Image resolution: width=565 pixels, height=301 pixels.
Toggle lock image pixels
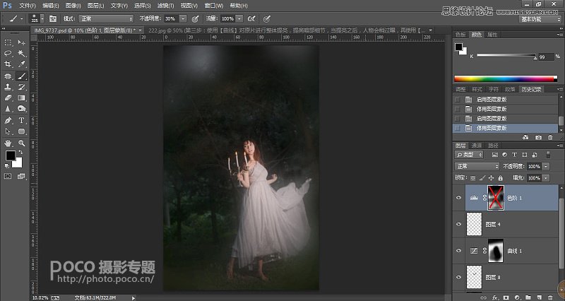tap(482, 178)
